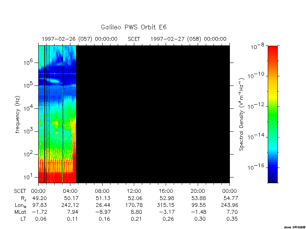Image resolution: width=306 pixels, height=229 pixels.
Task: Click the longitude value '243.96'
Action: point(229,205)
